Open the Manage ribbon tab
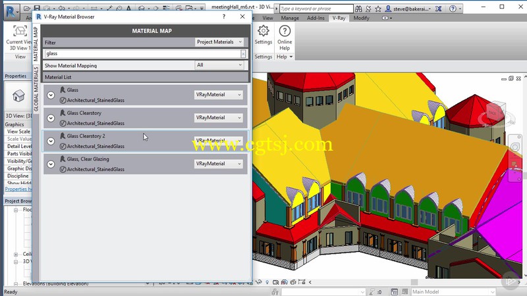 point(290,18)
